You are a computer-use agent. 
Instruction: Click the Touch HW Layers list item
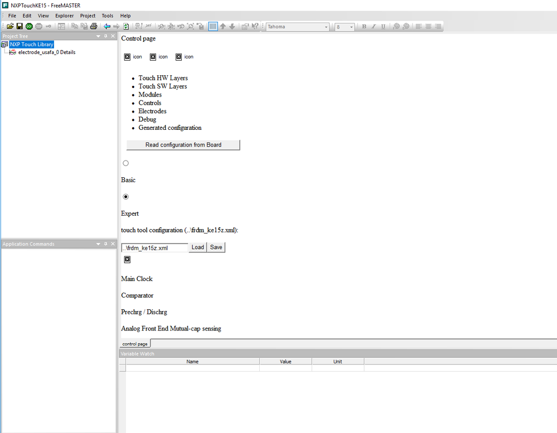pyautogui.click(x=163, y=78)
